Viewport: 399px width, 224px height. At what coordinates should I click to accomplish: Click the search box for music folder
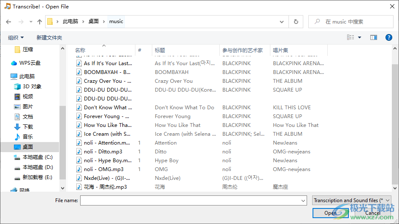350,22
